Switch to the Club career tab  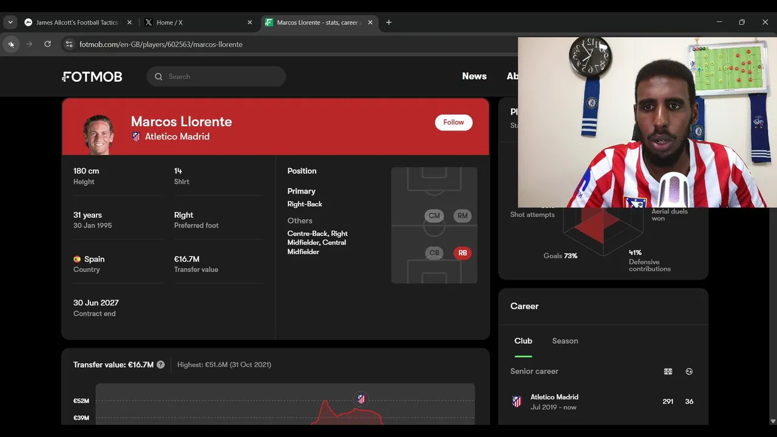coord(523,341)
